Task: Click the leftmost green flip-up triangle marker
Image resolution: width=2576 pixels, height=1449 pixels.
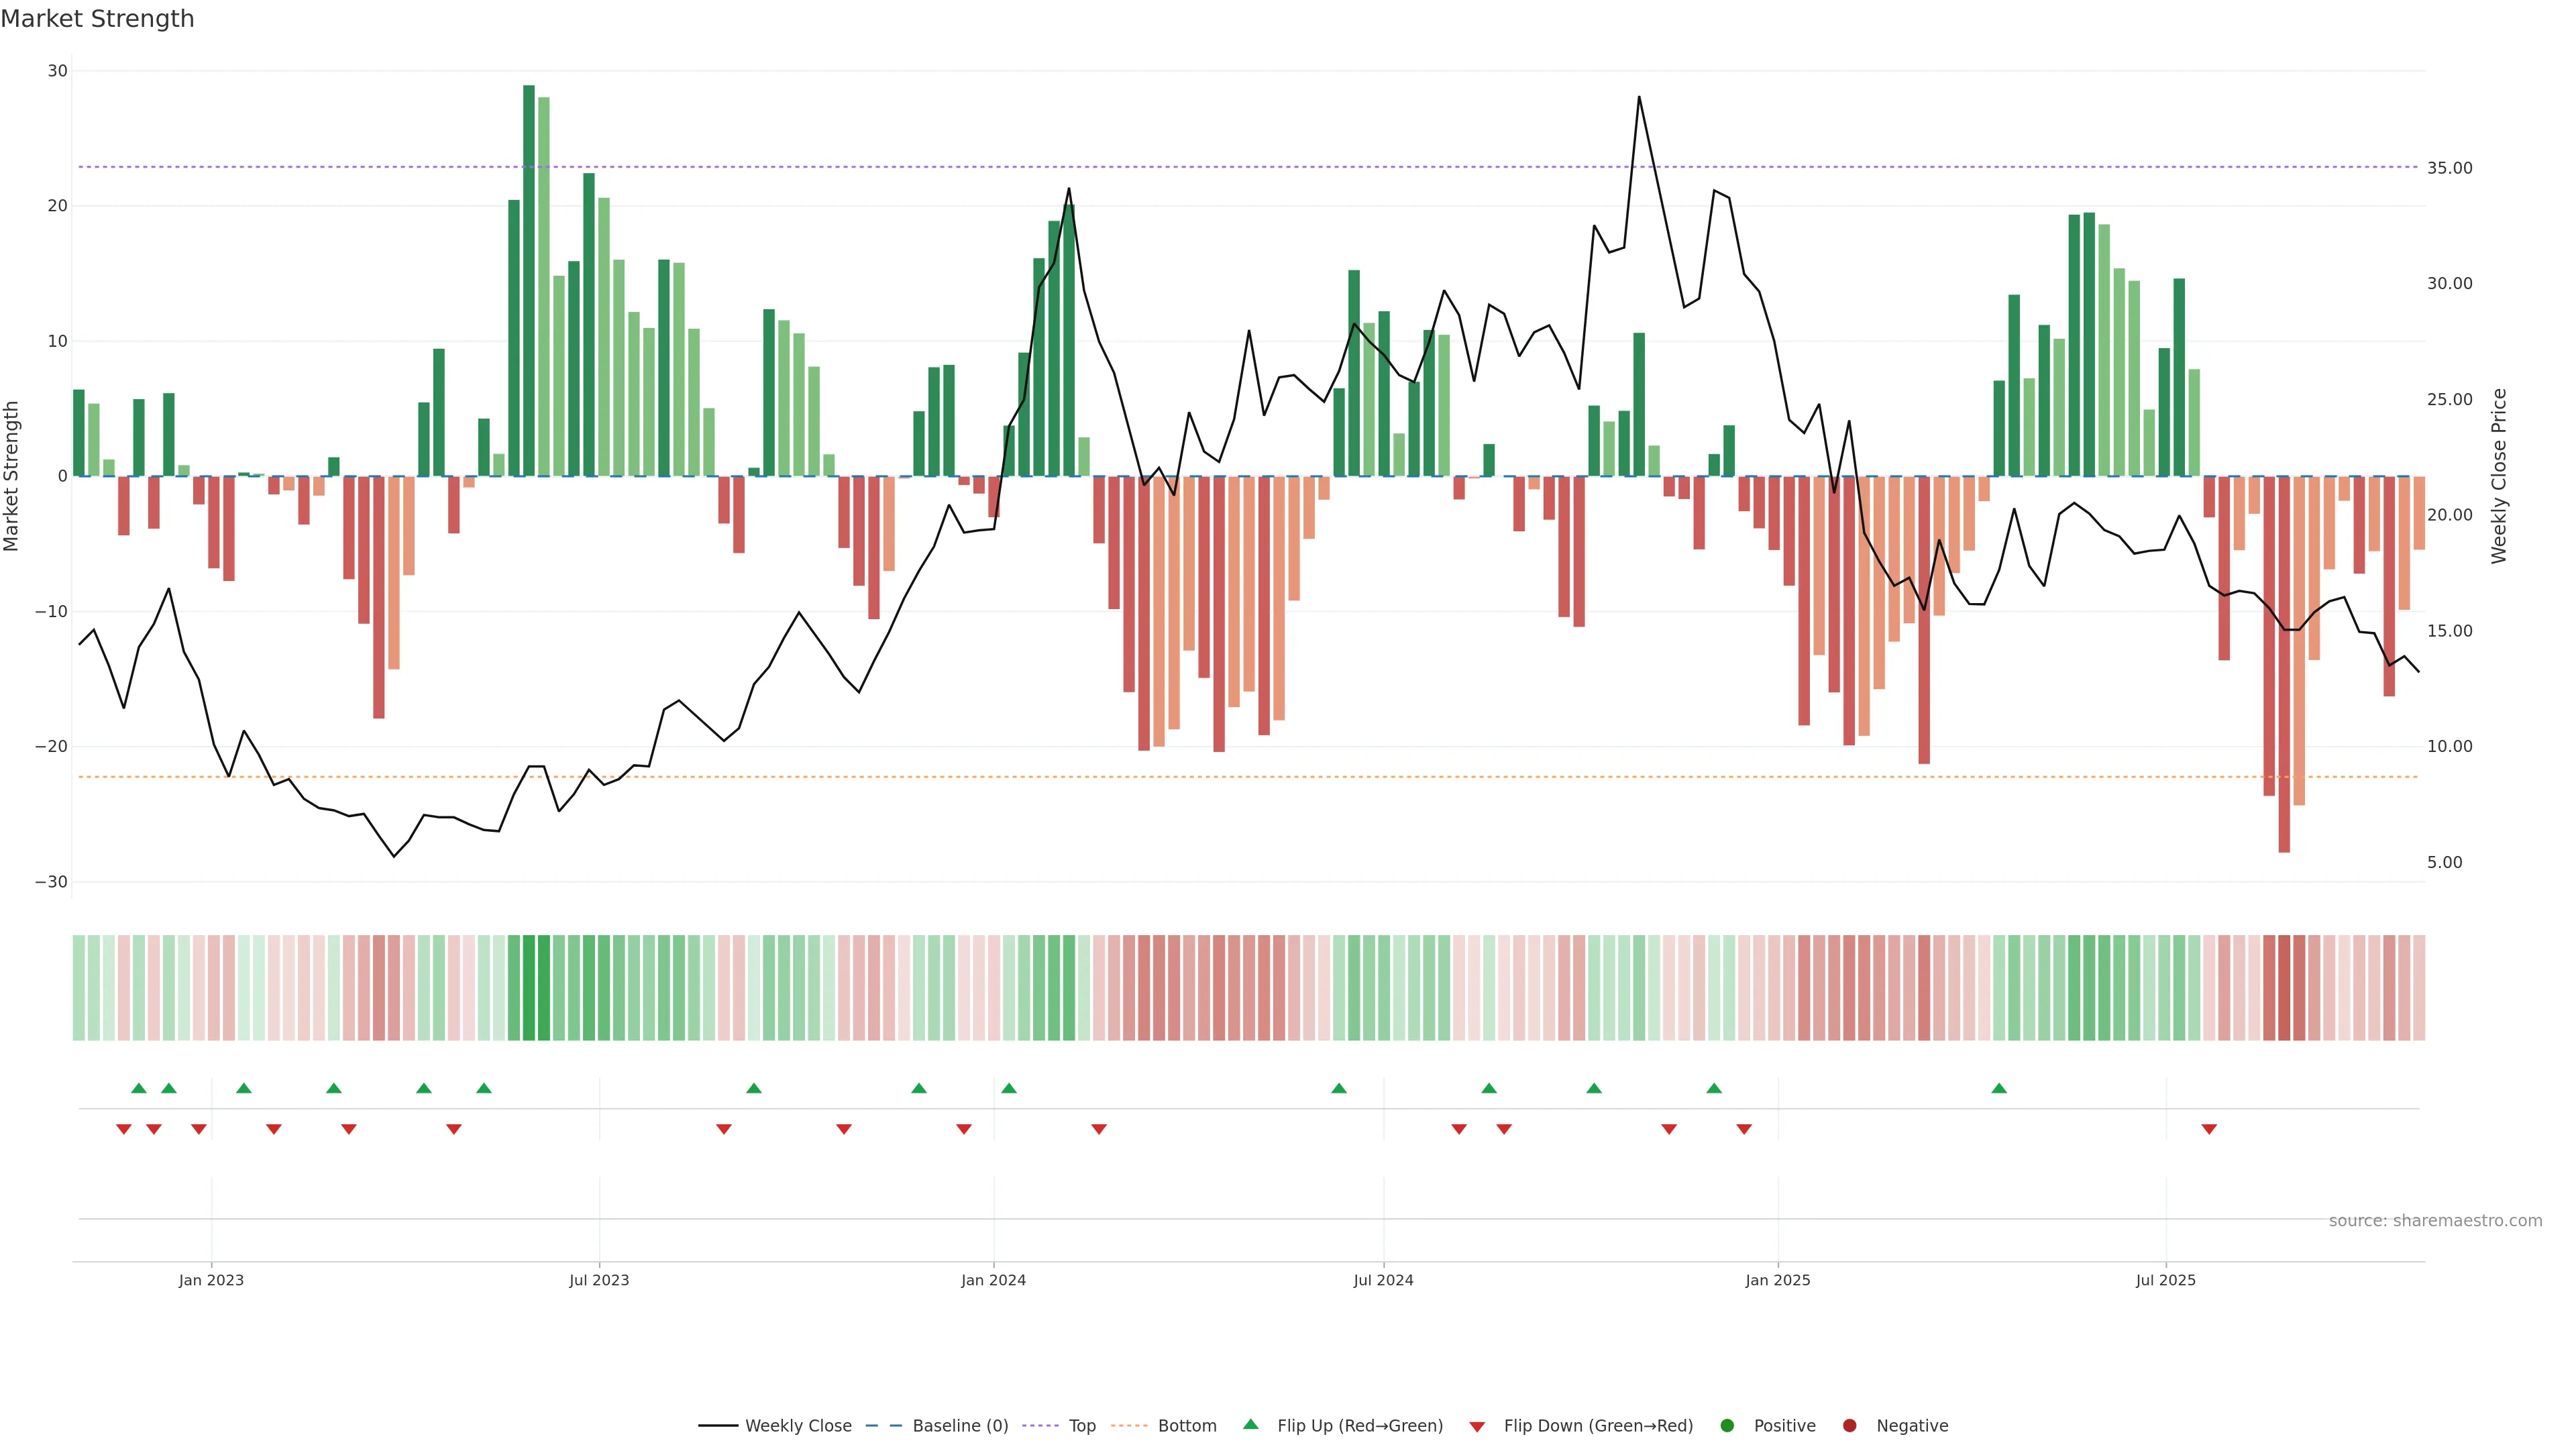Action: (x=139, y=1088)
